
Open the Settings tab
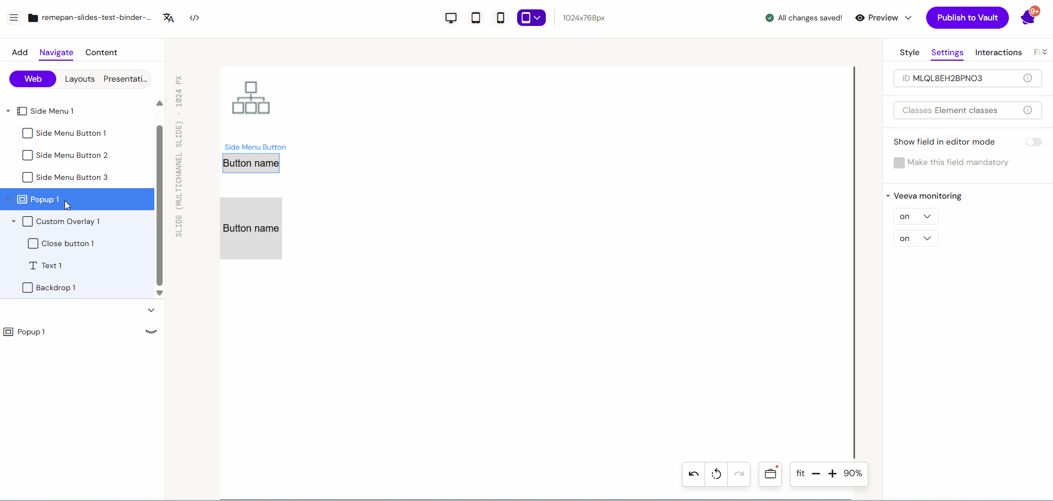coord(947,52)
